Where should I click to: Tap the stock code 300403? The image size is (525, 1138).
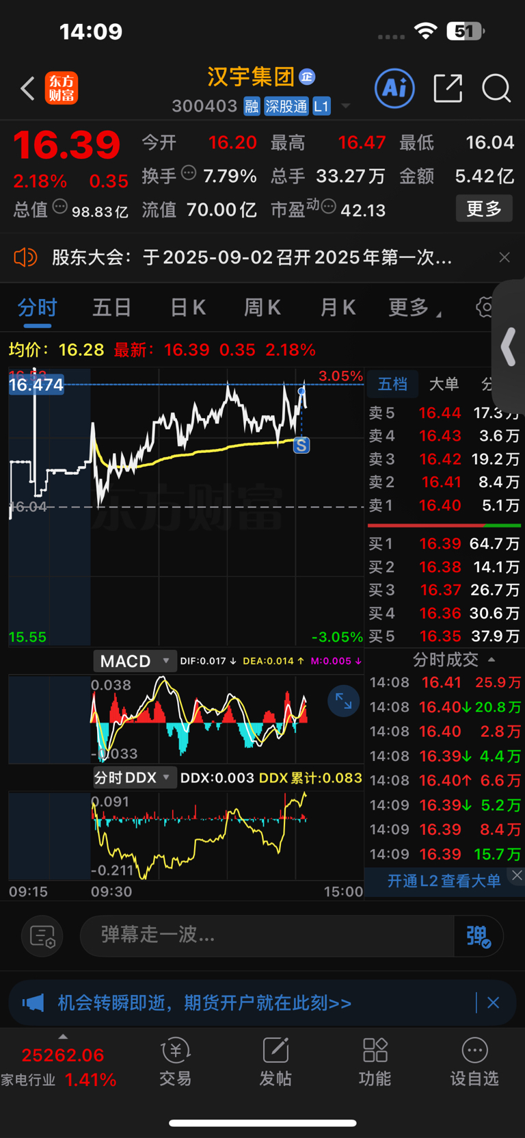click(205, 106)
